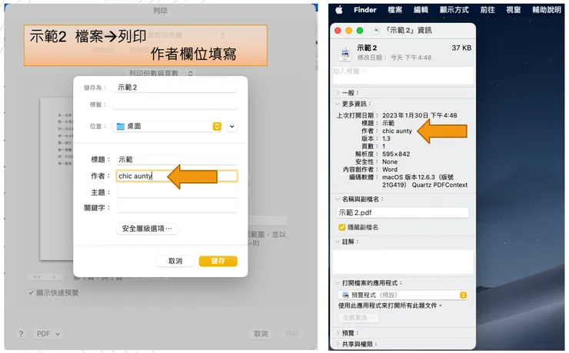
Task: Click the 595×842 resolution value
Action: (x=396, y=154)
